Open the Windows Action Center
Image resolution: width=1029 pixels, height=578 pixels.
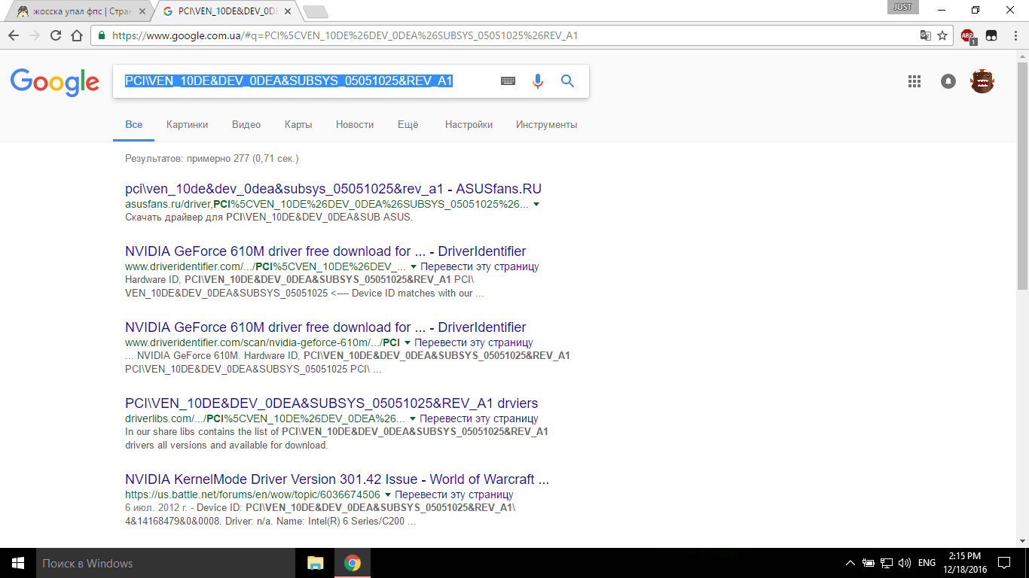click(x=1004, y=563)
